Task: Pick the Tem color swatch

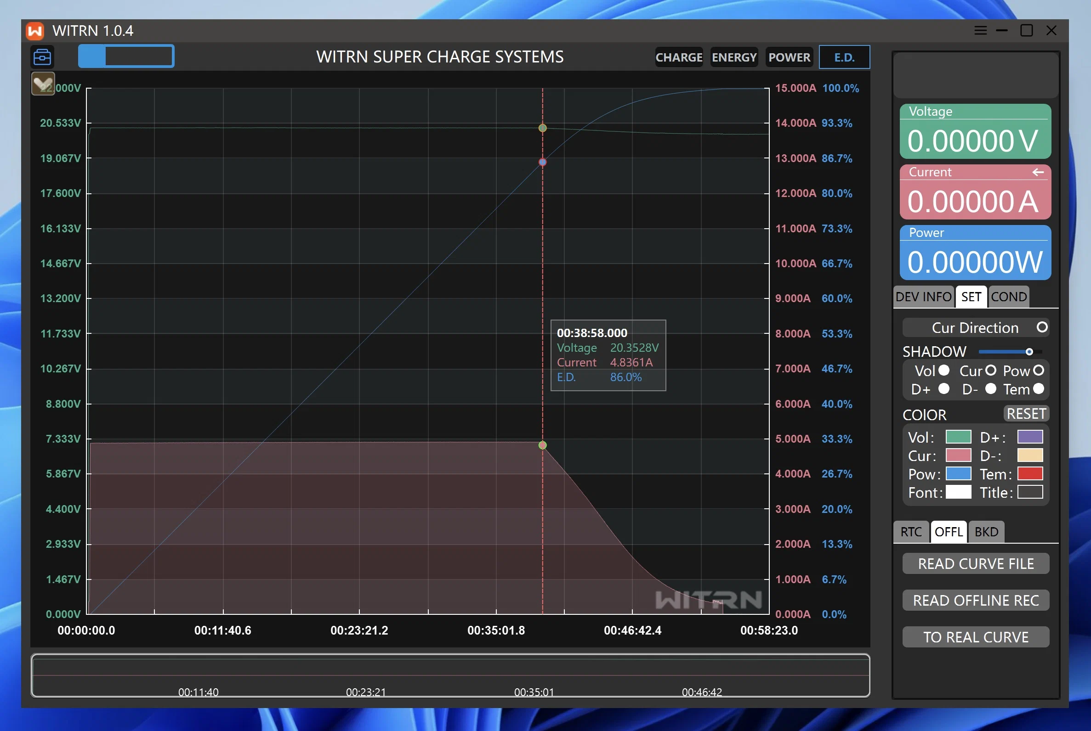Action: click(x=1030, y=474)
